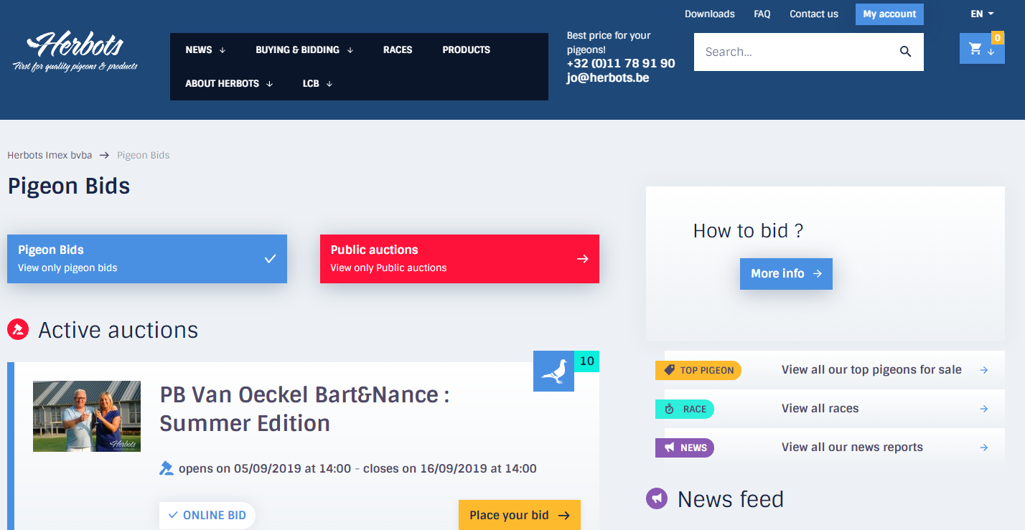This screenshot has height=530, width=1025.
Task: Open Contact us page
Action: 813,14
